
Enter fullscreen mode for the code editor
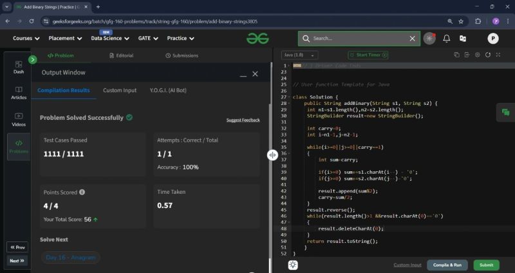[x=498, y=55]
